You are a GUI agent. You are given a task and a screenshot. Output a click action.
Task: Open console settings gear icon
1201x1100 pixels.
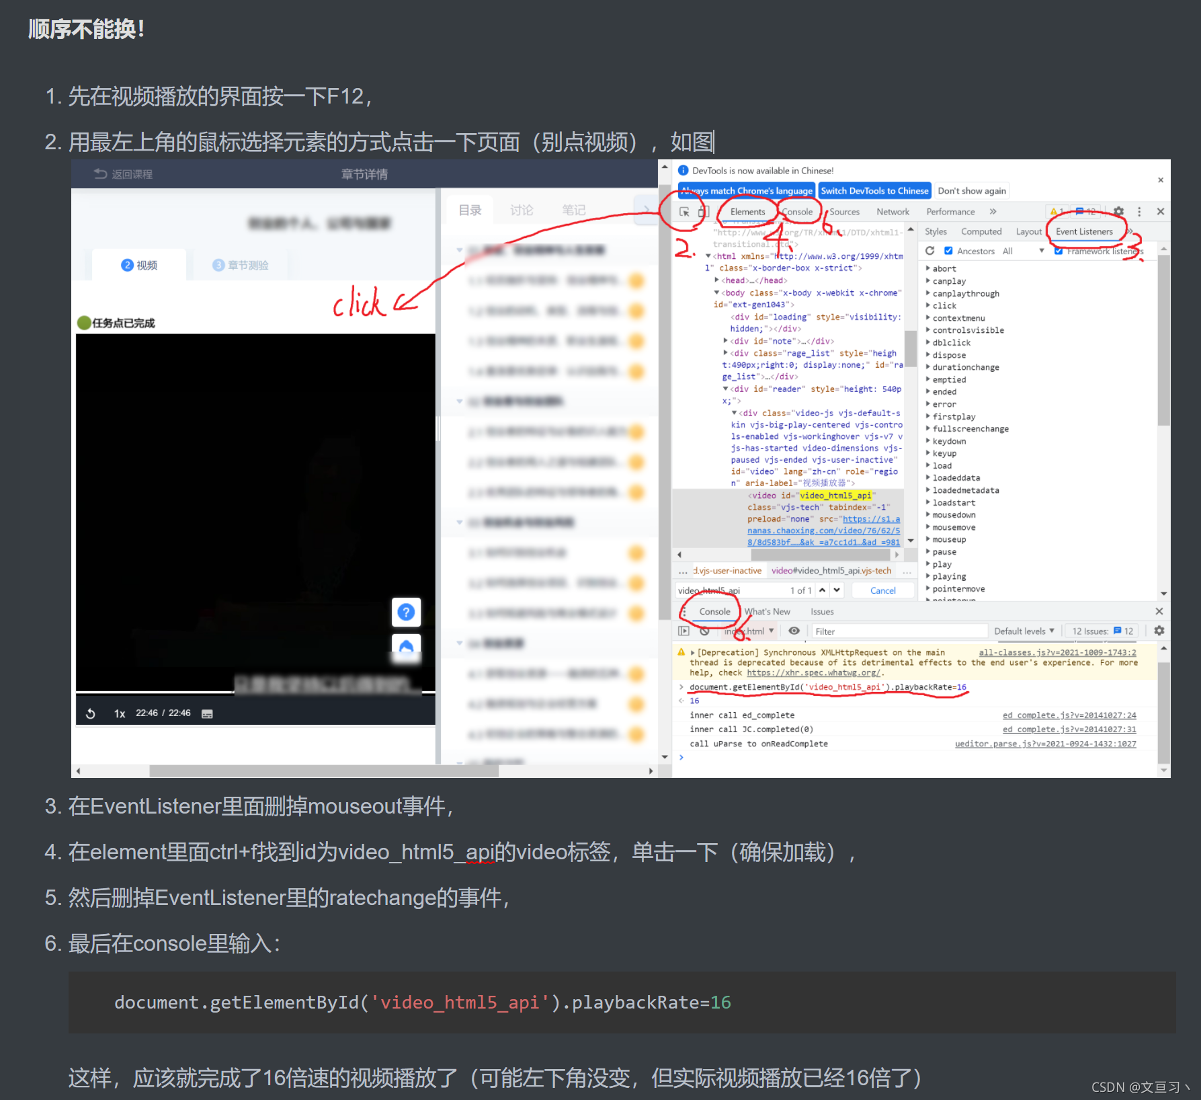pos(1159,631)
